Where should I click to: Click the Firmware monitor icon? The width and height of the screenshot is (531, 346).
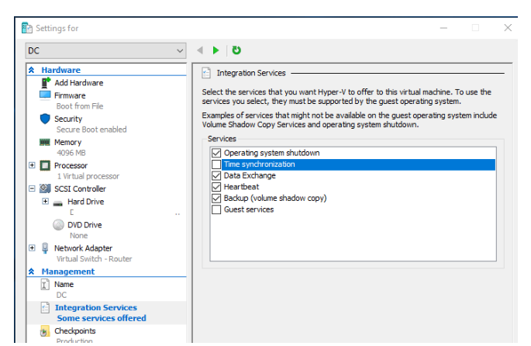point(45,95)
